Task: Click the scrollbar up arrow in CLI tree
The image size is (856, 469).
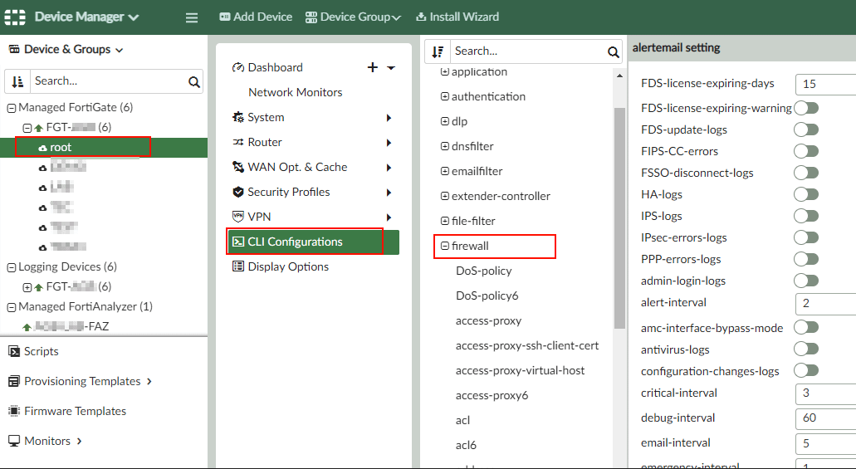Action: [619, 76]
